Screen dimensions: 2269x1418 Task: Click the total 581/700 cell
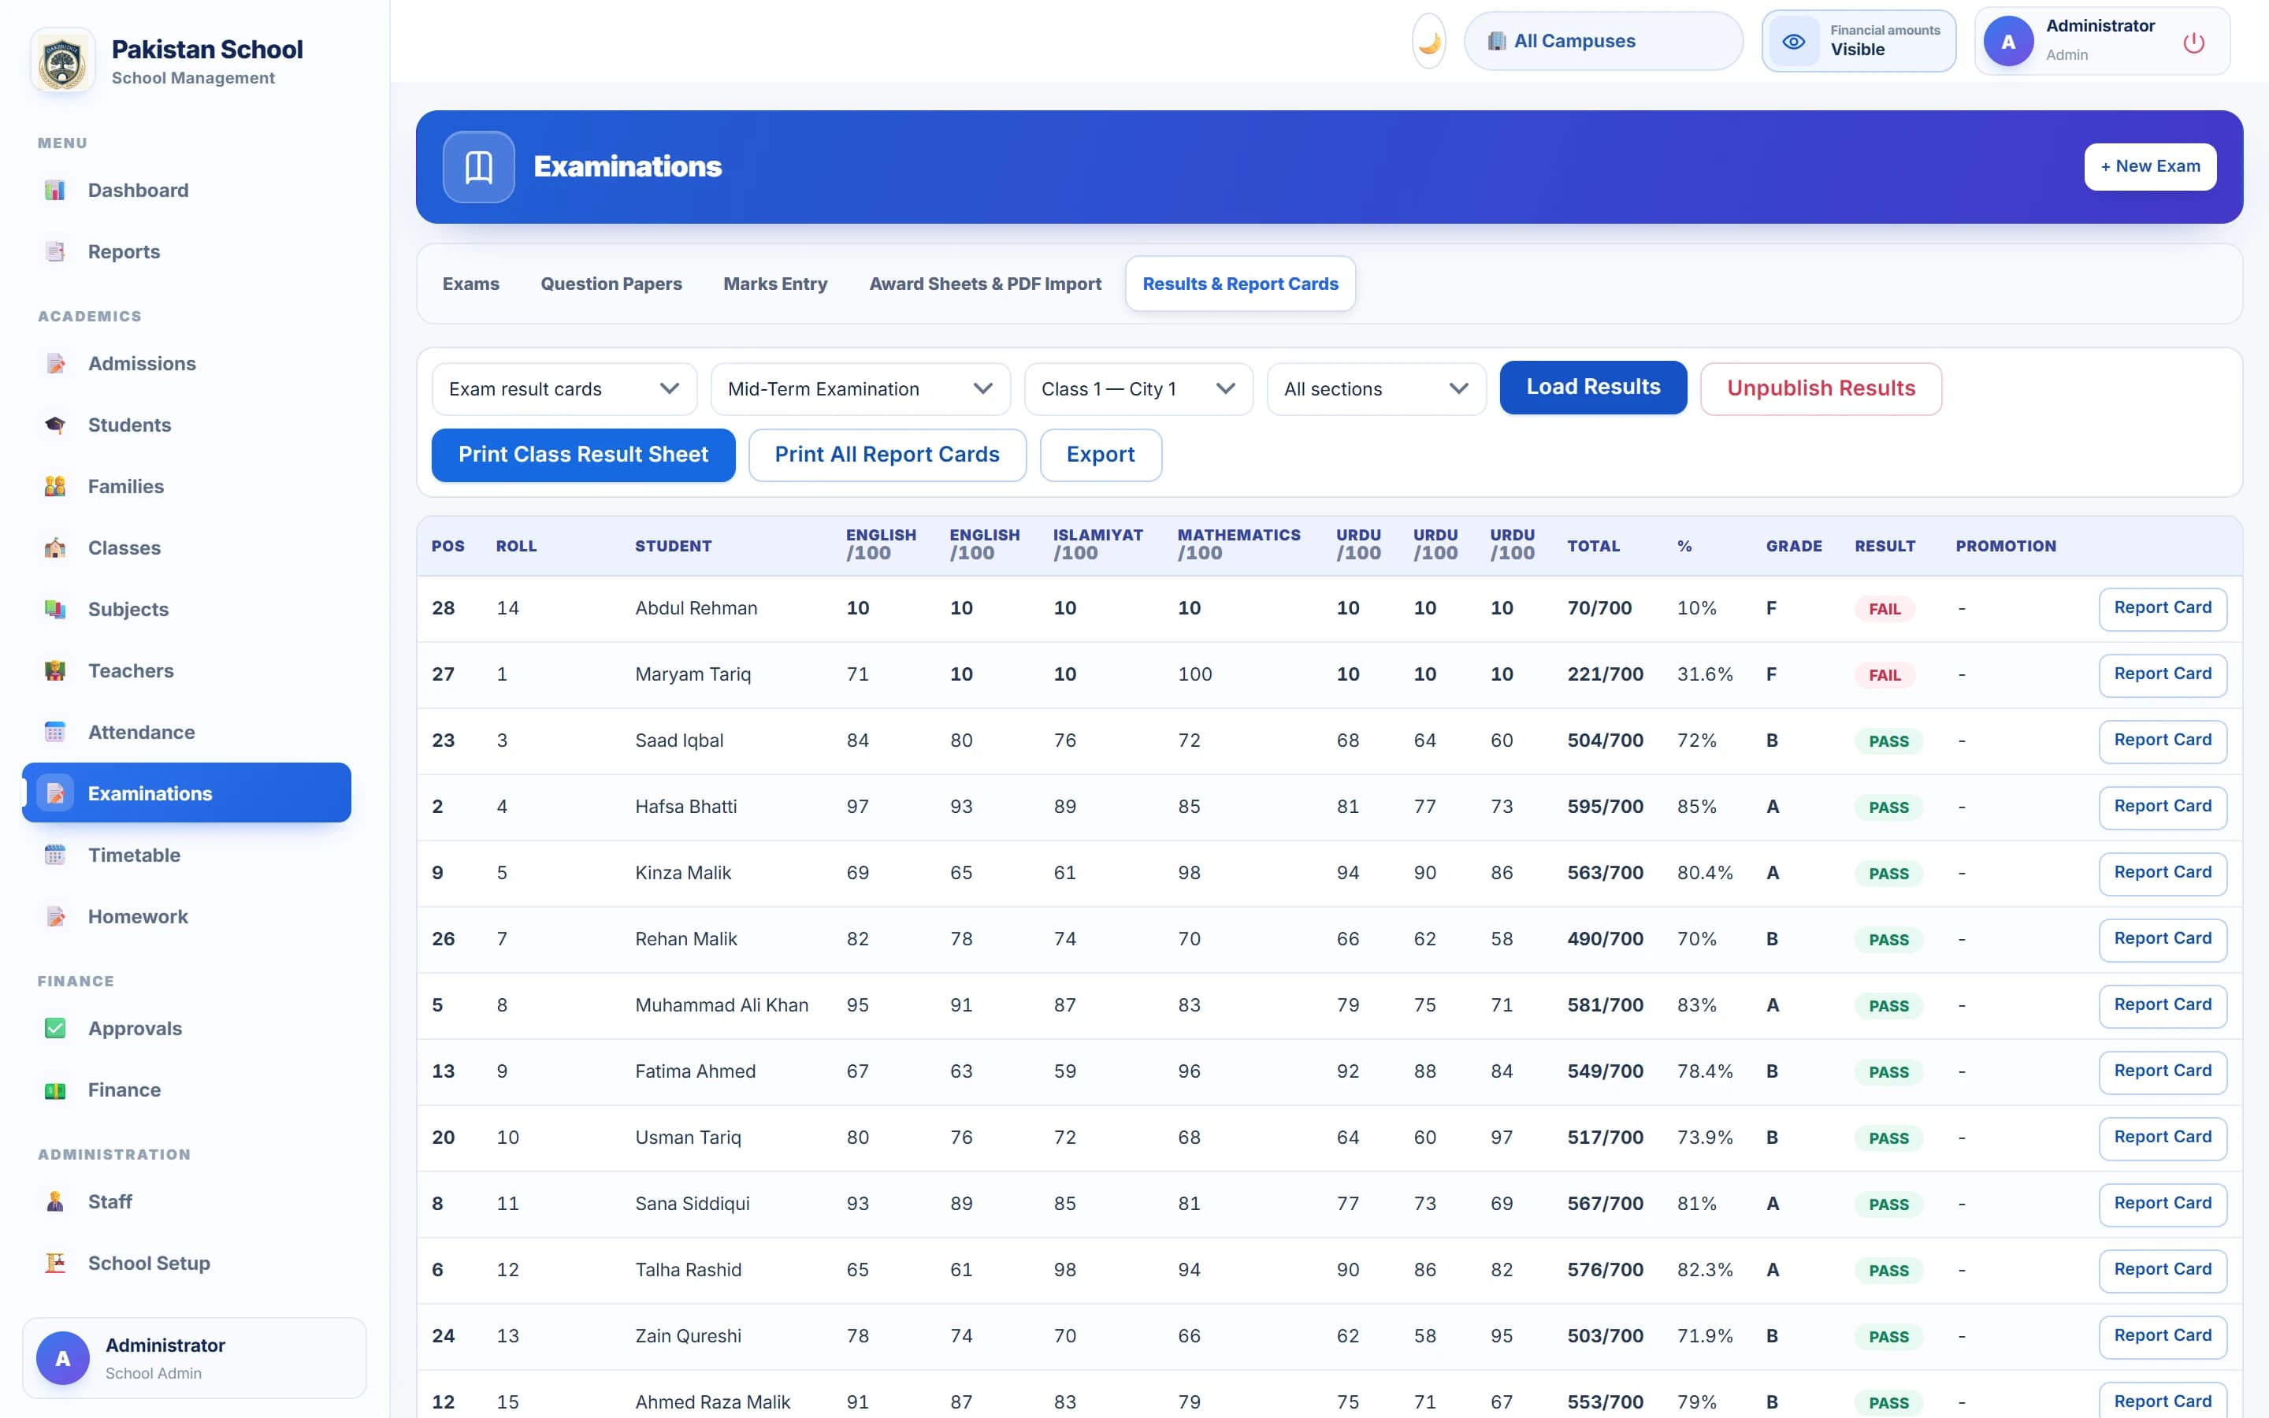pos(1605,1005)
